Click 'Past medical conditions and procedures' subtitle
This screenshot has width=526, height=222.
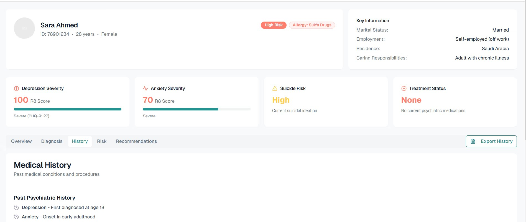tap(57, 174)
